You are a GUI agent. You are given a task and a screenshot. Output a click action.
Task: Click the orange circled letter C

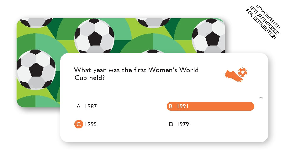[78, 124]
